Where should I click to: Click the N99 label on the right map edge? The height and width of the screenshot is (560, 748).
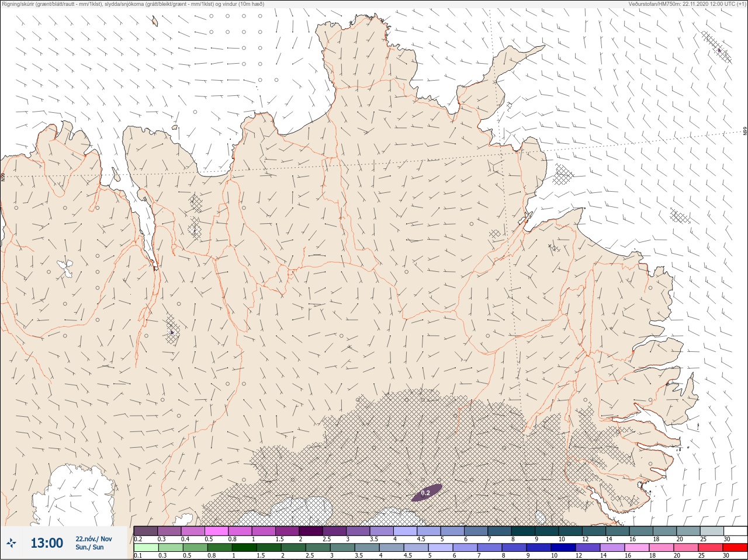745,132
